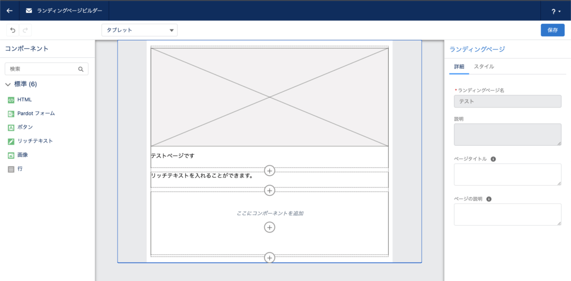Select the Pardot フォーム component
This screenshot has height=281, width=571.
(36, 114)
